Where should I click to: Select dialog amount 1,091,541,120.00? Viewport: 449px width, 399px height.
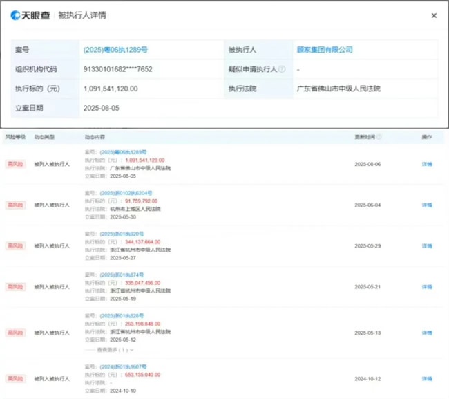pyautogui.click(x=111, y=89)
